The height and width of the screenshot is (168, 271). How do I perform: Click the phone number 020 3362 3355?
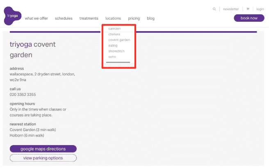pyautogui.click(x=23, y=95)
